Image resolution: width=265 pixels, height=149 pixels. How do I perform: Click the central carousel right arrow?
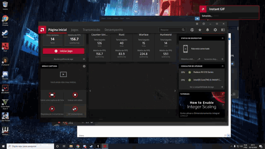(x=175, y=91)
